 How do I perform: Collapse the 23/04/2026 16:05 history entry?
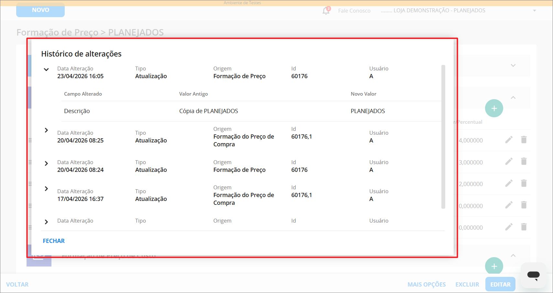point(46,69)
